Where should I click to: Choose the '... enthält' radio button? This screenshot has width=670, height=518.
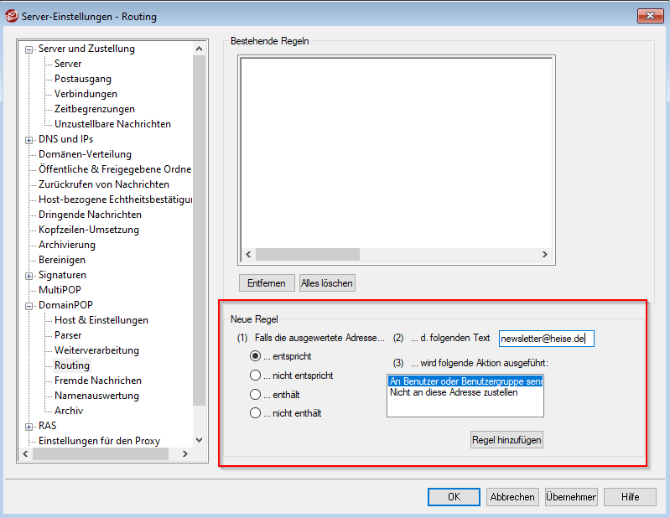tap(256, 394)
